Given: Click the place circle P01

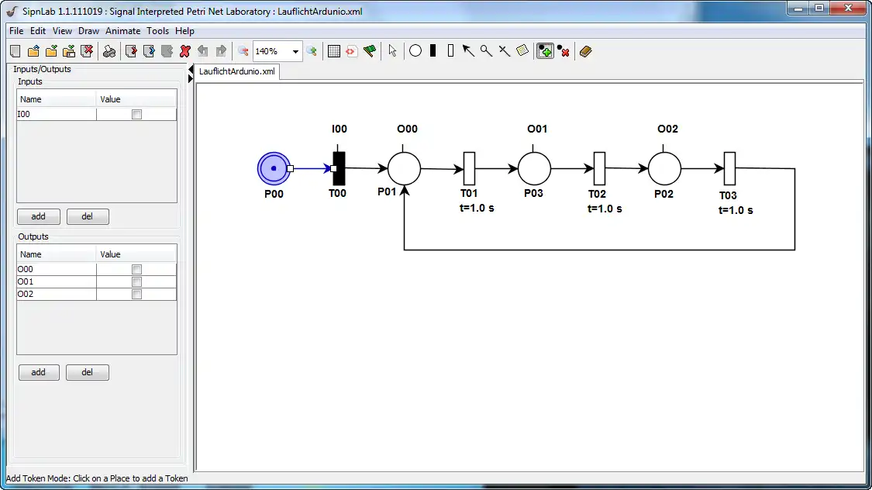Looking at the screenshot, I should 405,168.
